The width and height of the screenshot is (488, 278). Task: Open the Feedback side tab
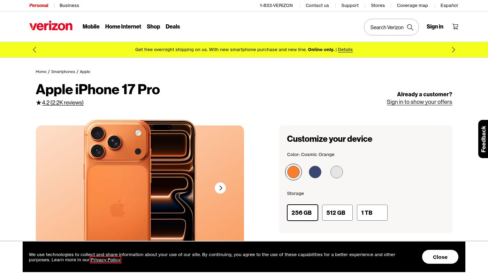(483, 139)
